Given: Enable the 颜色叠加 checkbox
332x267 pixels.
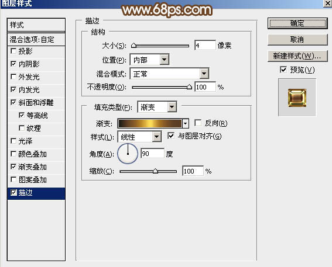Looking at the screenshot, I should (x=13, y=154).
